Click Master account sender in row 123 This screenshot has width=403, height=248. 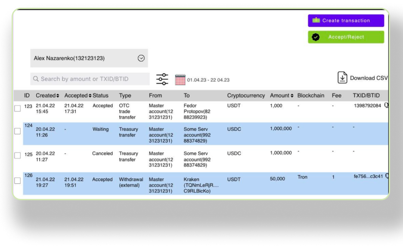coord(161,111)
